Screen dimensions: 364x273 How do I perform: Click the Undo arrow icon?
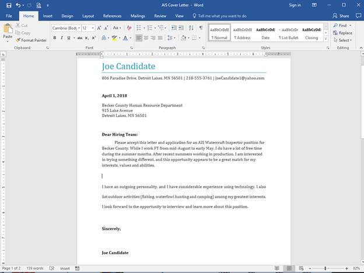click(18, 5)
